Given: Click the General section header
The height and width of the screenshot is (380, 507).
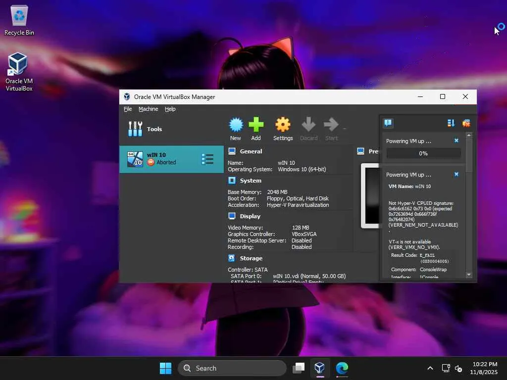Looking at the screenshot, I should (x=251, y=151).
